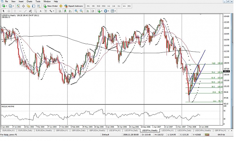Zoom in on the chart
Screen dimensions: 236x141
76,11
